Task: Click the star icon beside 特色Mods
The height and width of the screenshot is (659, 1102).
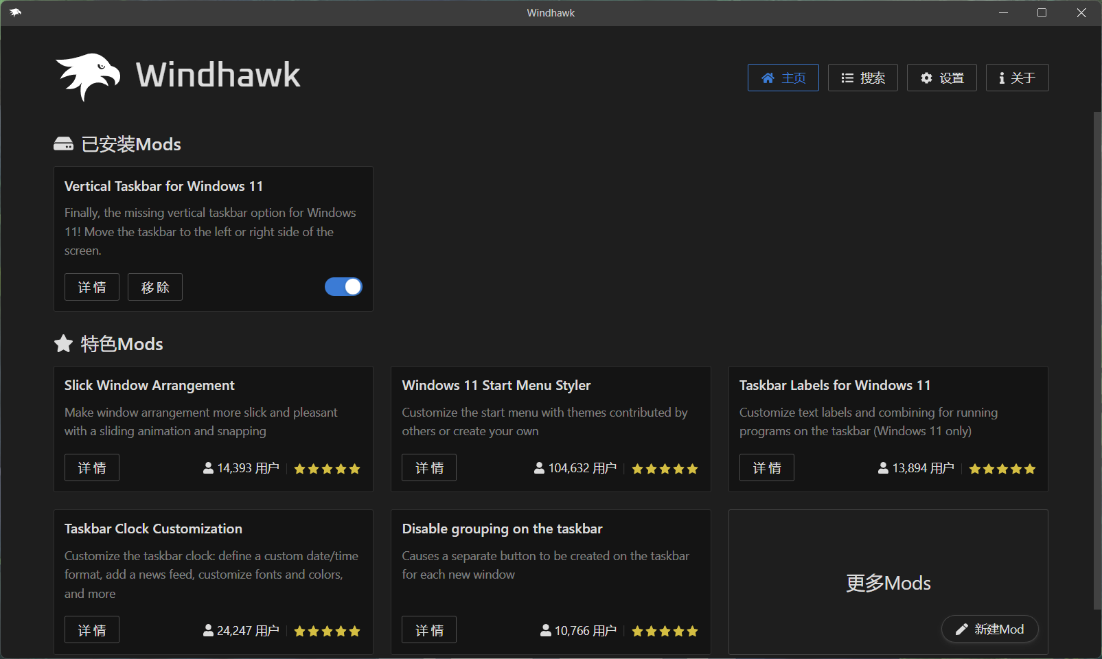Action: [x=63, y=343]
